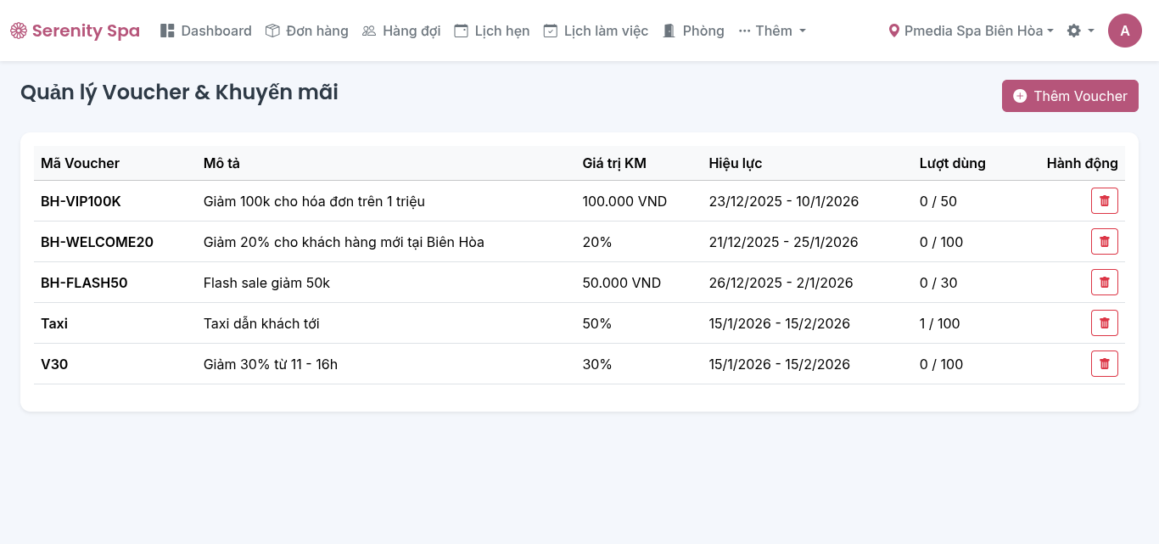Delete the BH-VIP100K voucher
The image size is (1159, 544).
[1104, 201]
